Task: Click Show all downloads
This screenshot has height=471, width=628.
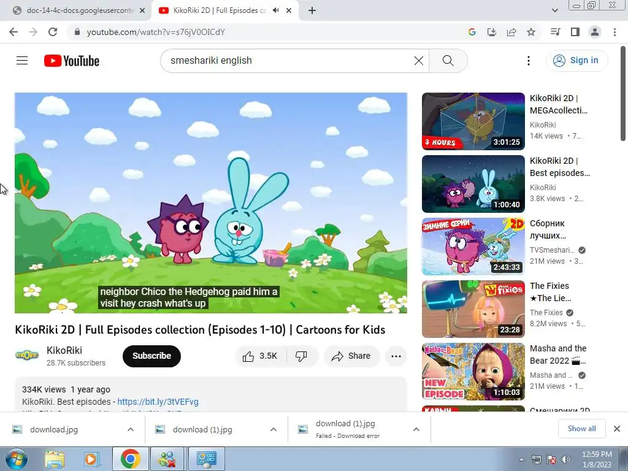Action: pos(581,429)
